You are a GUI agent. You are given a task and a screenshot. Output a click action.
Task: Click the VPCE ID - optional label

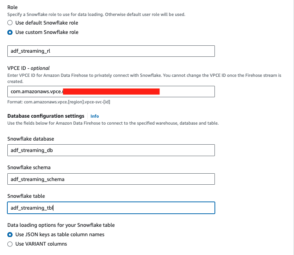click(28, 68)
